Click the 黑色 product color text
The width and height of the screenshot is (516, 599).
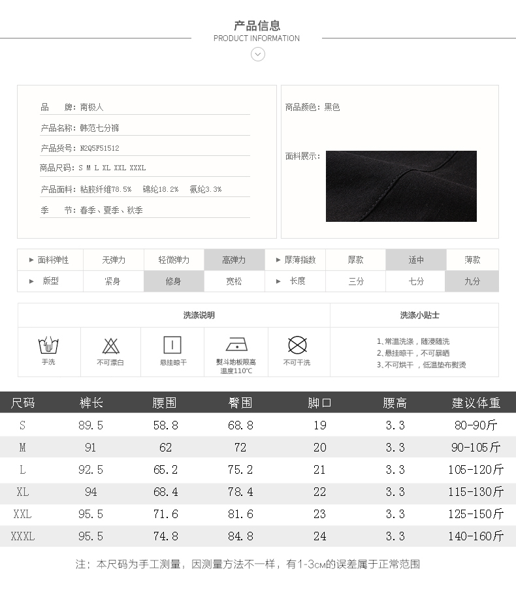pyautogui.click(x=332, y=107)
